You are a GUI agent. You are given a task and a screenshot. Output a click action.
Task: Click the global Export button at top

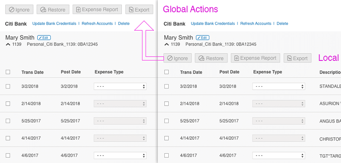(139, 10)
